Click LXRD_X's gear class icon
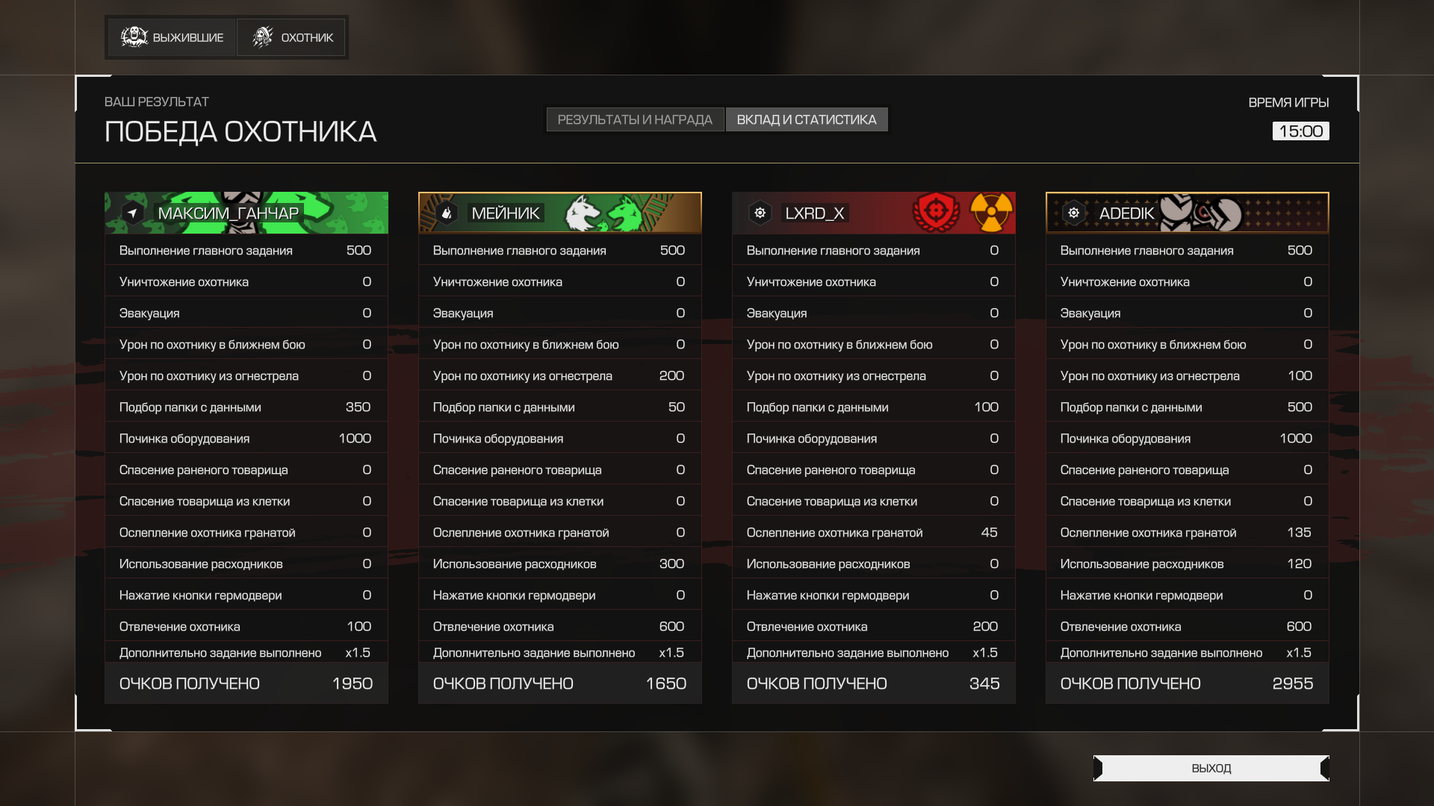 click(760, 213)
